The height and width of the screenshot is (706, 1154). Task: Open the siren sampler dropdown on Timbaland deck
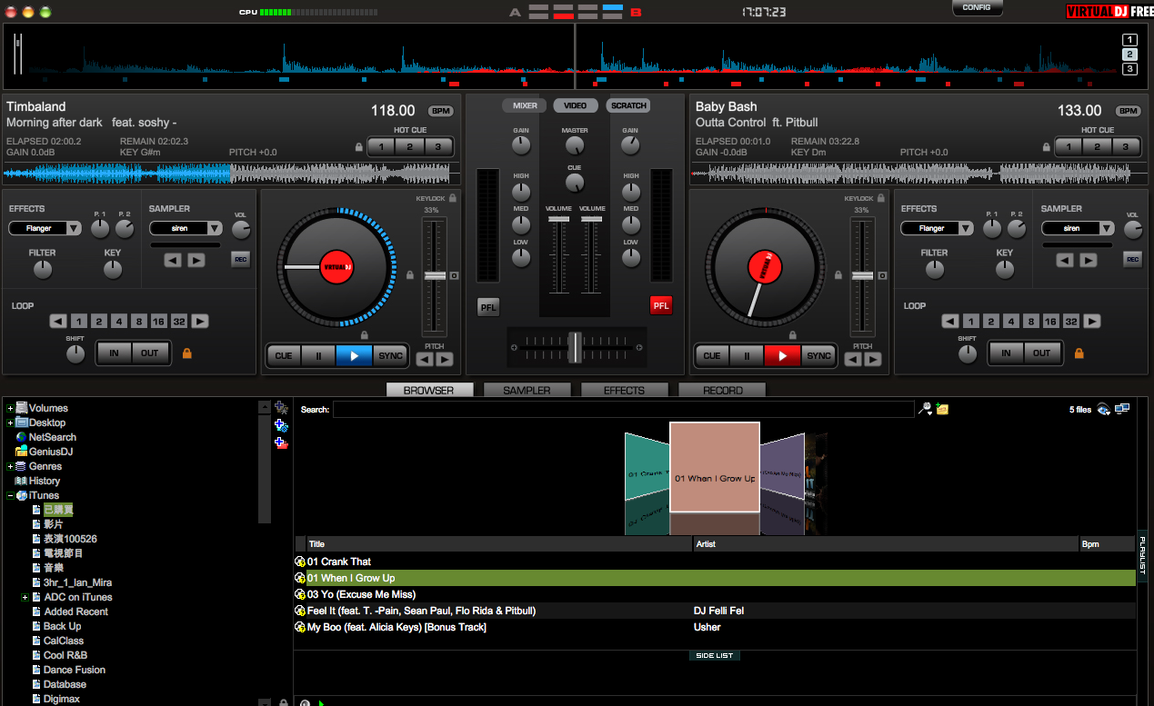pyautogui.click(x=186, y=228)
